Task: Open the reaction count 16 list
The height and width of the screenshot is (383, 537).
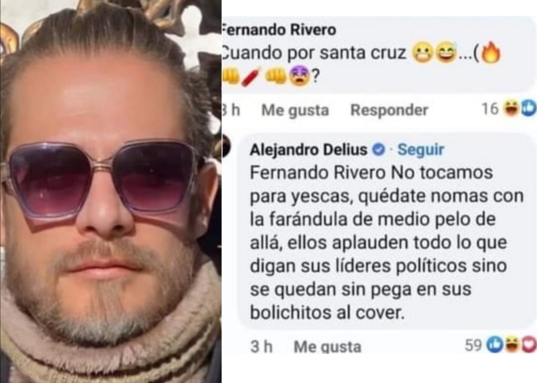Action: coord(490,109)
